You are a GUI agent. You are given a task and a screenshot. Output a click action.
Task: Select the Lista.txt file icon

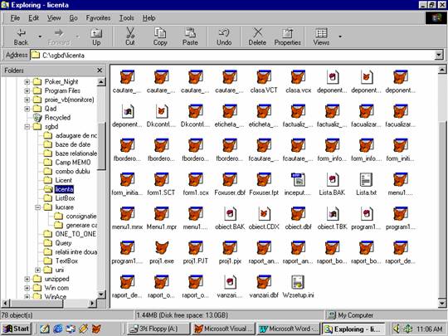[366, 180]
